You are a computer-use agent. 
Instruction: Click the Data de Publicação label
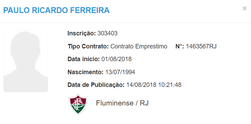click(96, 85)
